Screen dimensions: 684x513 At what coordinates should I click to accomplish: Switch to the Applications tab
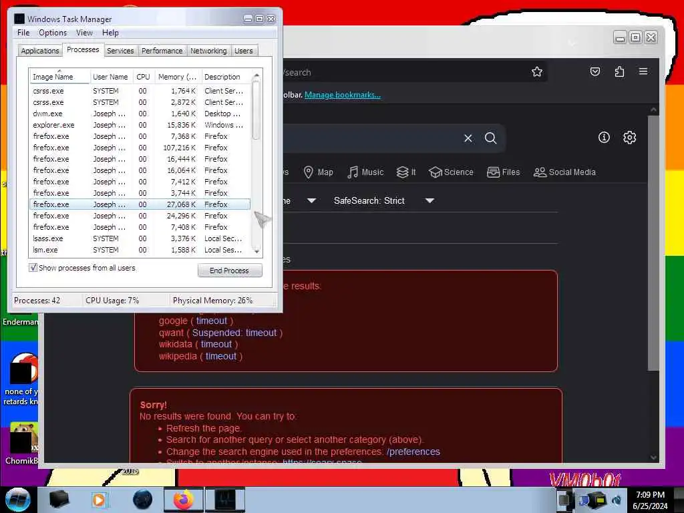click(x=39, y=51)
